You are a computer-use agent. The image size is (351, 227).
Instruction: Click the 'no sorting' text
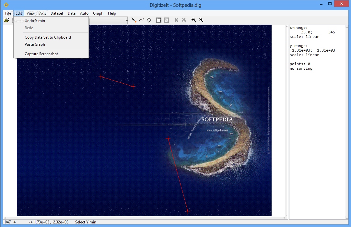301,68
